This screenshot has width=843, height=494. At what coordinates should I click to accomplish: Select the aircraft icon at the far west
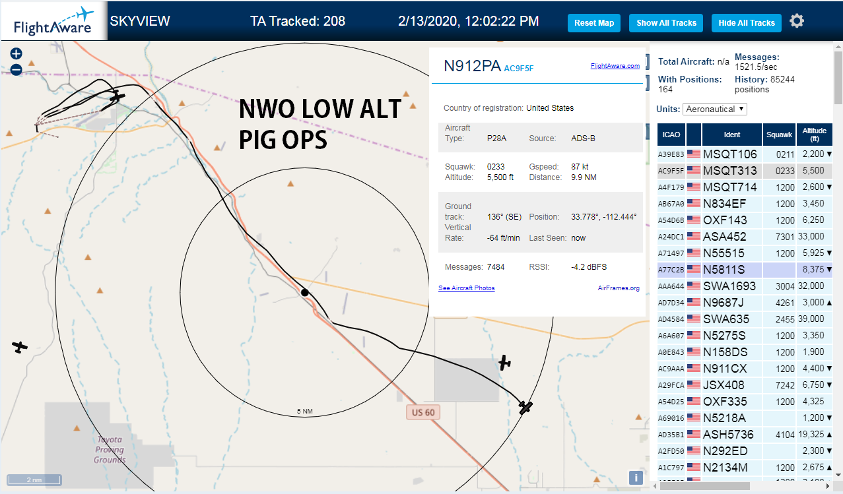click(20, 346)
